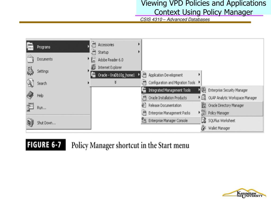Click the OLAP Analytic Workspace Manager icon
This screenshot has width=271, height=203.
coord(204,98)
